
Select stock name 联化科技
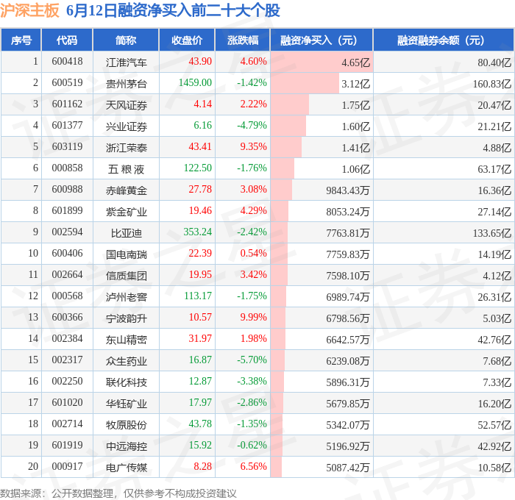point(126,382)
